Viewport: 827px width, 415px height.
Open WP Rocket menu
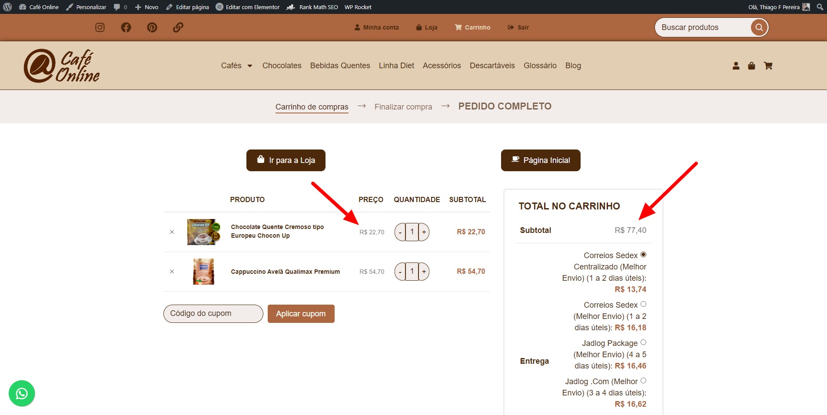tap(358, 7)
